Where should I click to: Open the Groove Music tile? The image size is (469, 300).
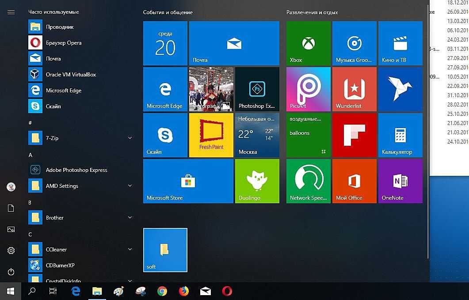(x=355, y=43)
